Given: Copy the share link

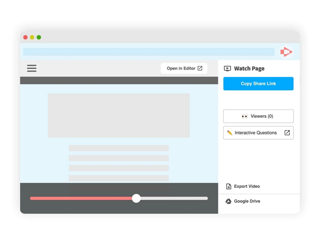Looking at the screenshot, I should point(258,83).
